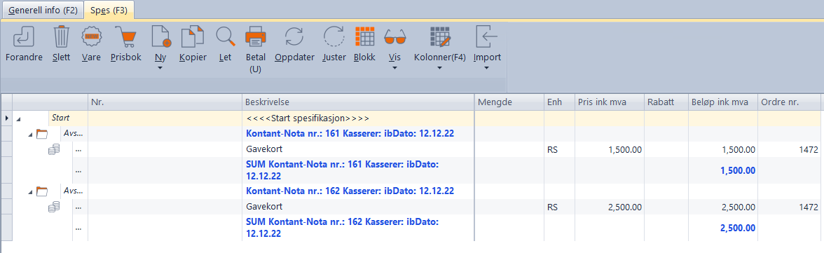
Task: Switch to the Generell info (F2) tab
Action: tap(42, 10)
